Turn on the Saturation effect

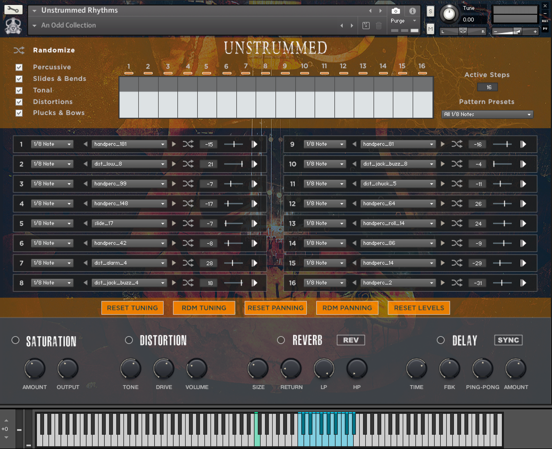click(x=16, y=340)
